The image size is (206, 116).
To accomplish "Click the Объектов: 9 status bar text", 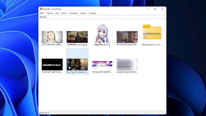I will tap(44, 113).
